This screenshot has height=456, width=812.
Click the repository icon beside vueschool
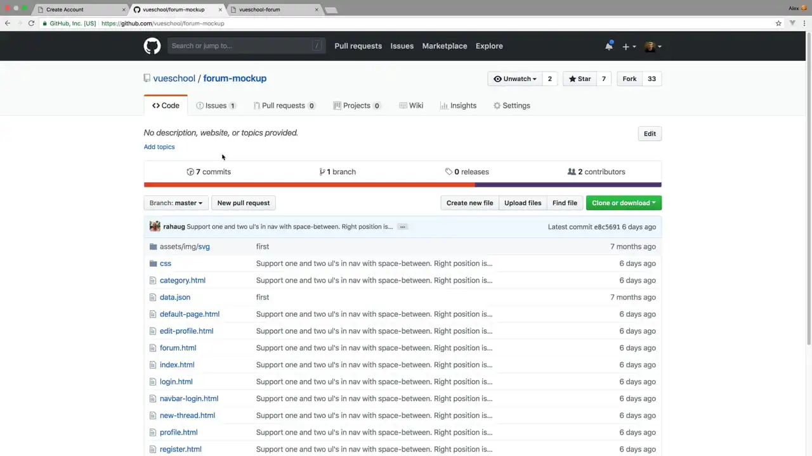pos(147,79)
